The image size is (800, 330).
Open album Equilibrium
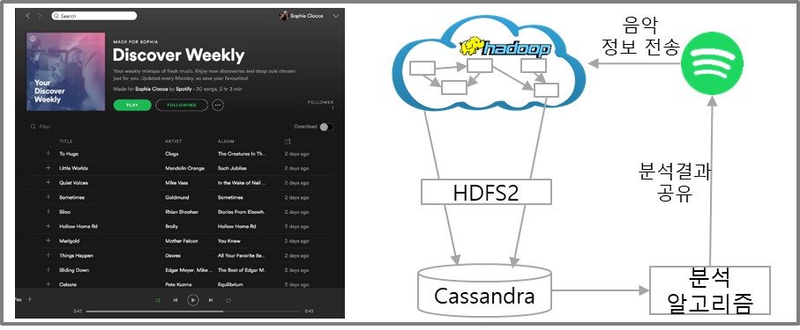pos(230,284)
